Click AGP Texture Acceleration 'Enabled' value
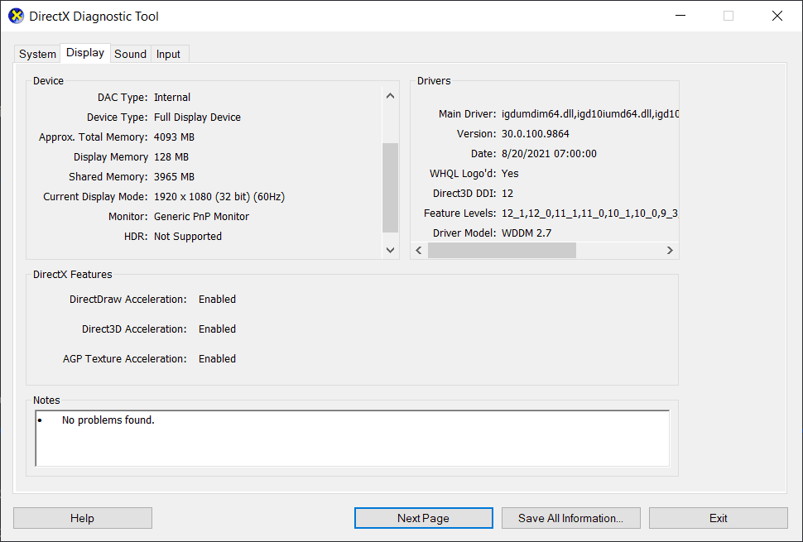Viewport: 803px width, 542px height. click(x=217, y=359)
